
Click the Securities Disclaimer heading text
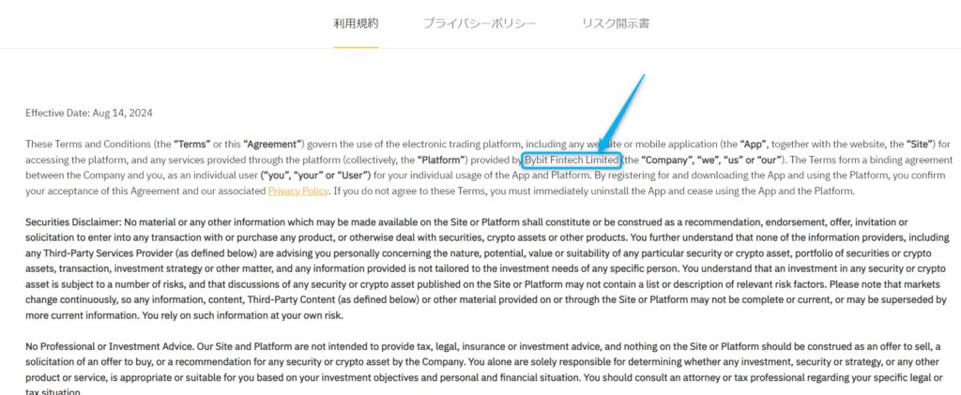pos(73,221)
